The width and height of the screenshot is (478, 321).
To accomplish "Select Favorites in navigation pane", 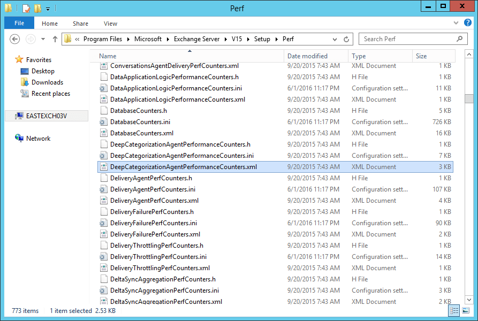I will (x=39, y=60).
